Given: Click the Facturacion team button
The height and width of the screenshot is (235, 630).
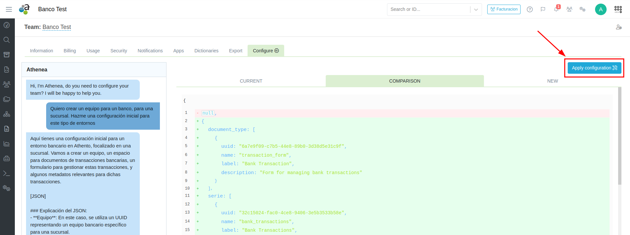Looking at the screenshot, I should point(504,9).
